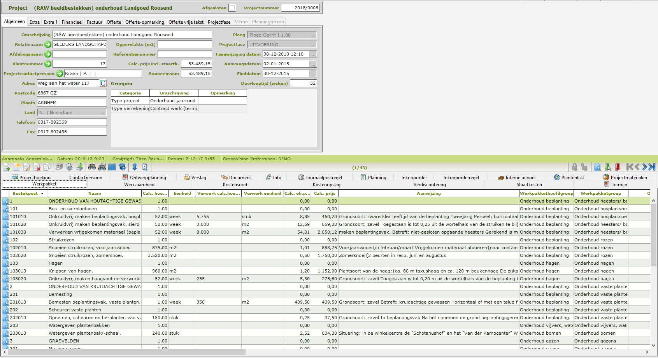Open the Ploeg dropdown

coord(282,35)
